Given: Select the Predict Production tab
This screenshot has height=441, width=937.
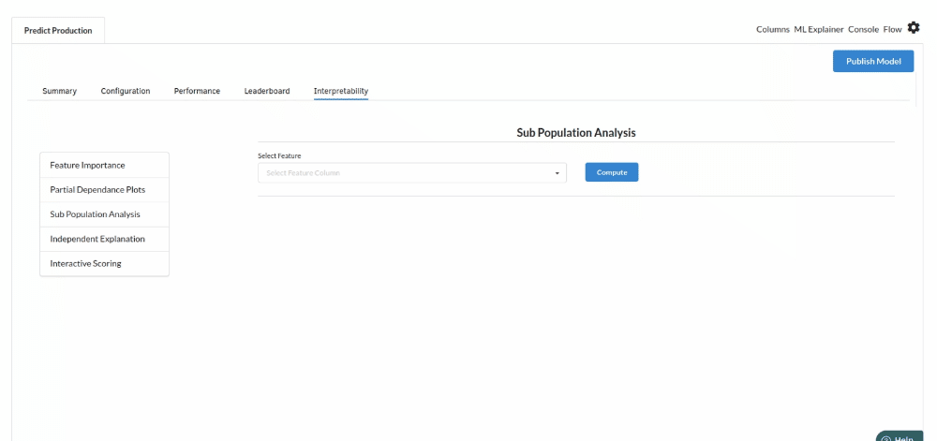Looking at the screenshot, I should (x=58, y=30).
